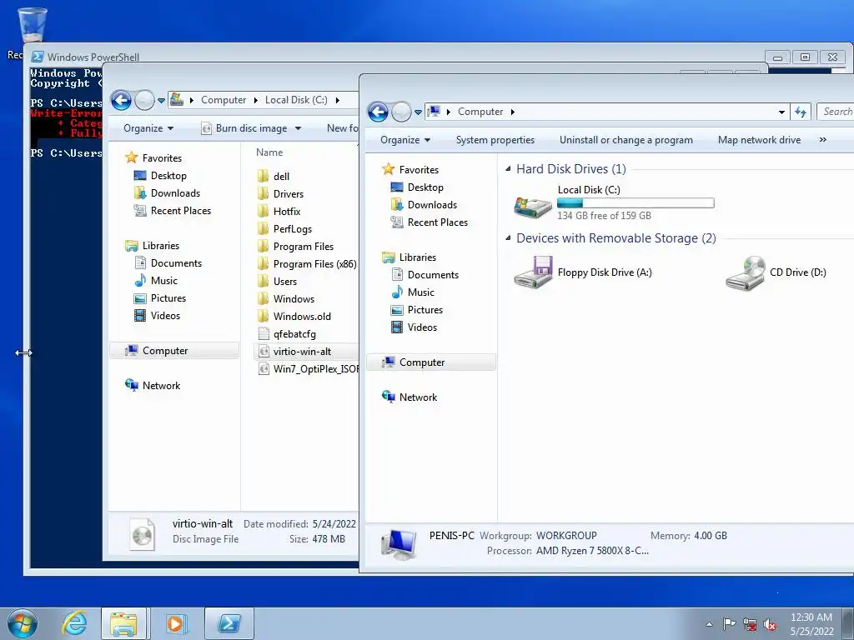Open Organize menu in Local Disk window
854x640 pixels.
tap(148, 128)
